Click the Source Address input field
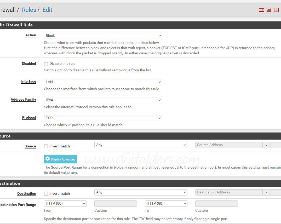The image size is (281, 224). (x=229, y=145)
